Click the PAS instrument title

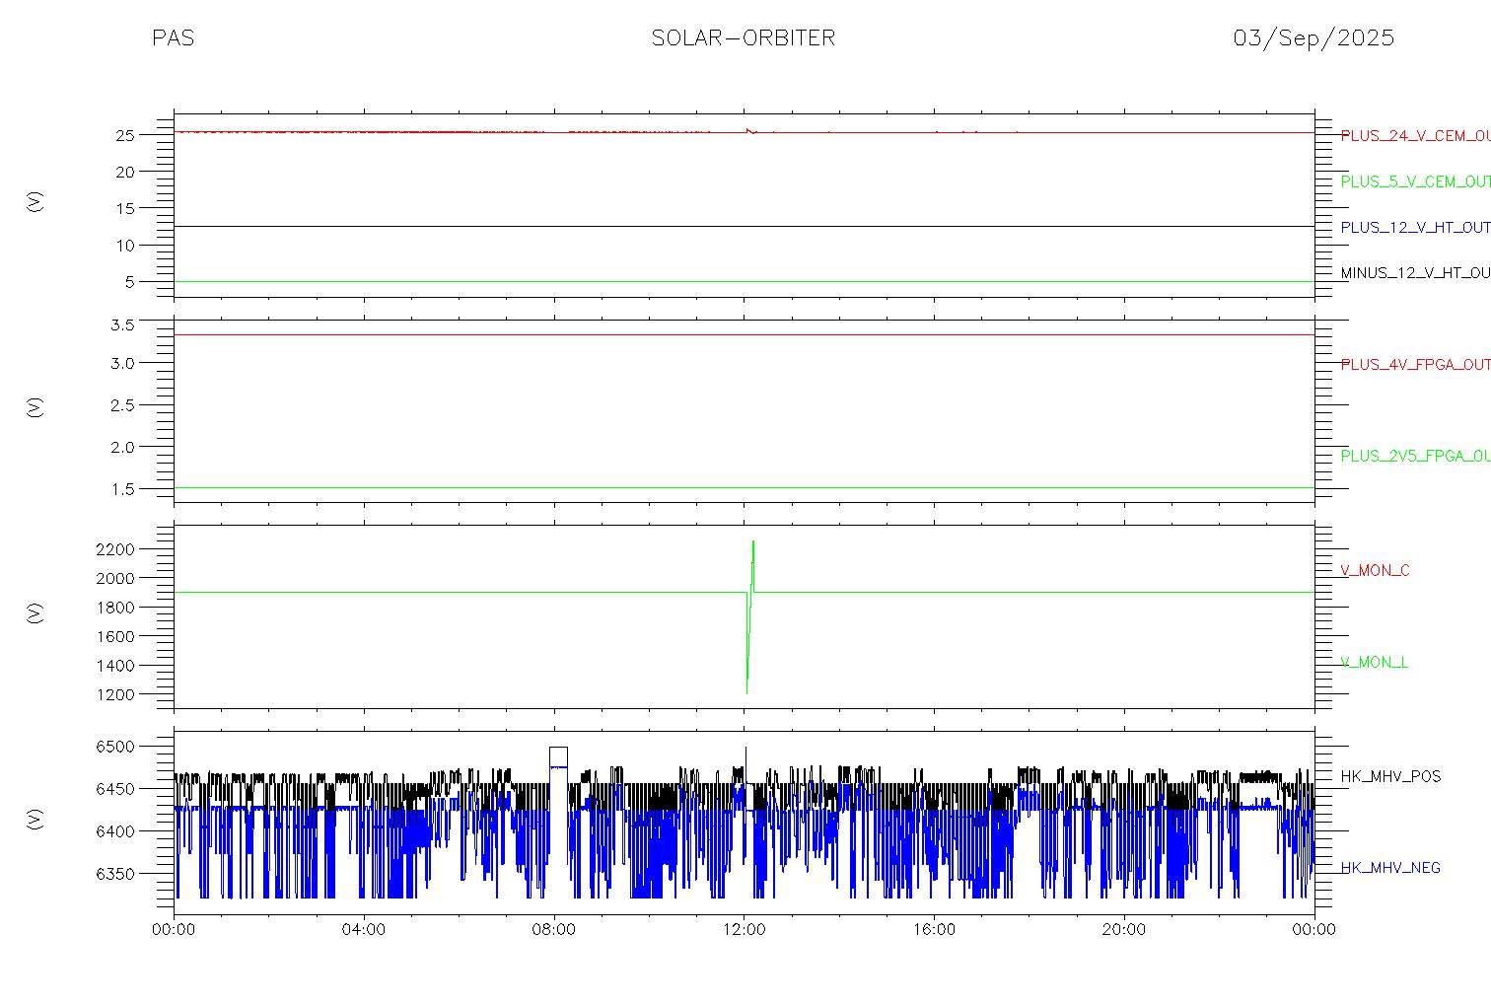pos(173,38)
